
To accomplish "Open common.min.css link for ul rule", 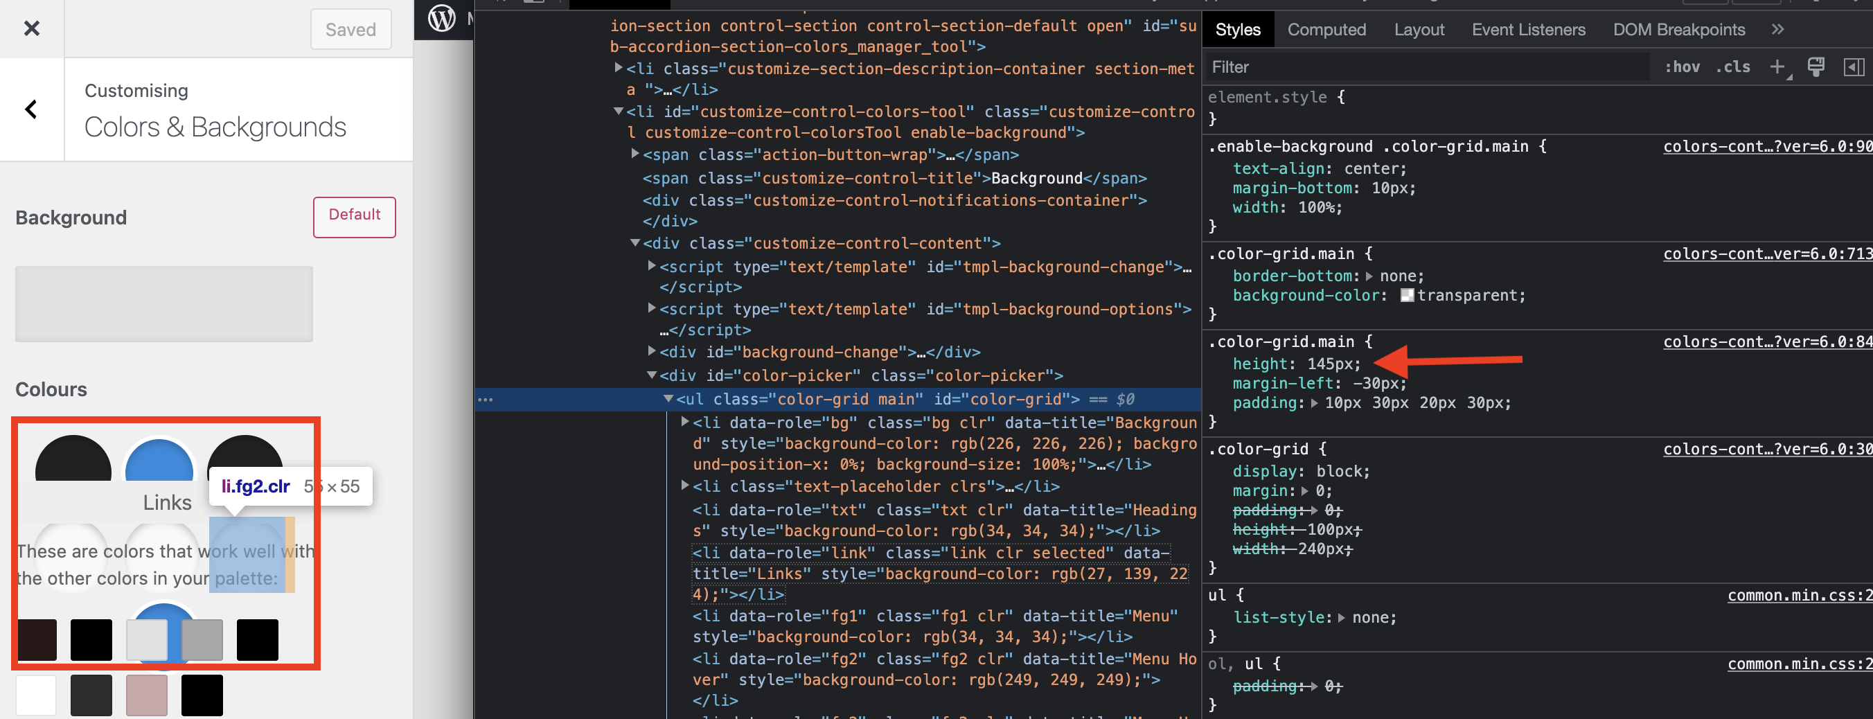I will (1800, 596).
